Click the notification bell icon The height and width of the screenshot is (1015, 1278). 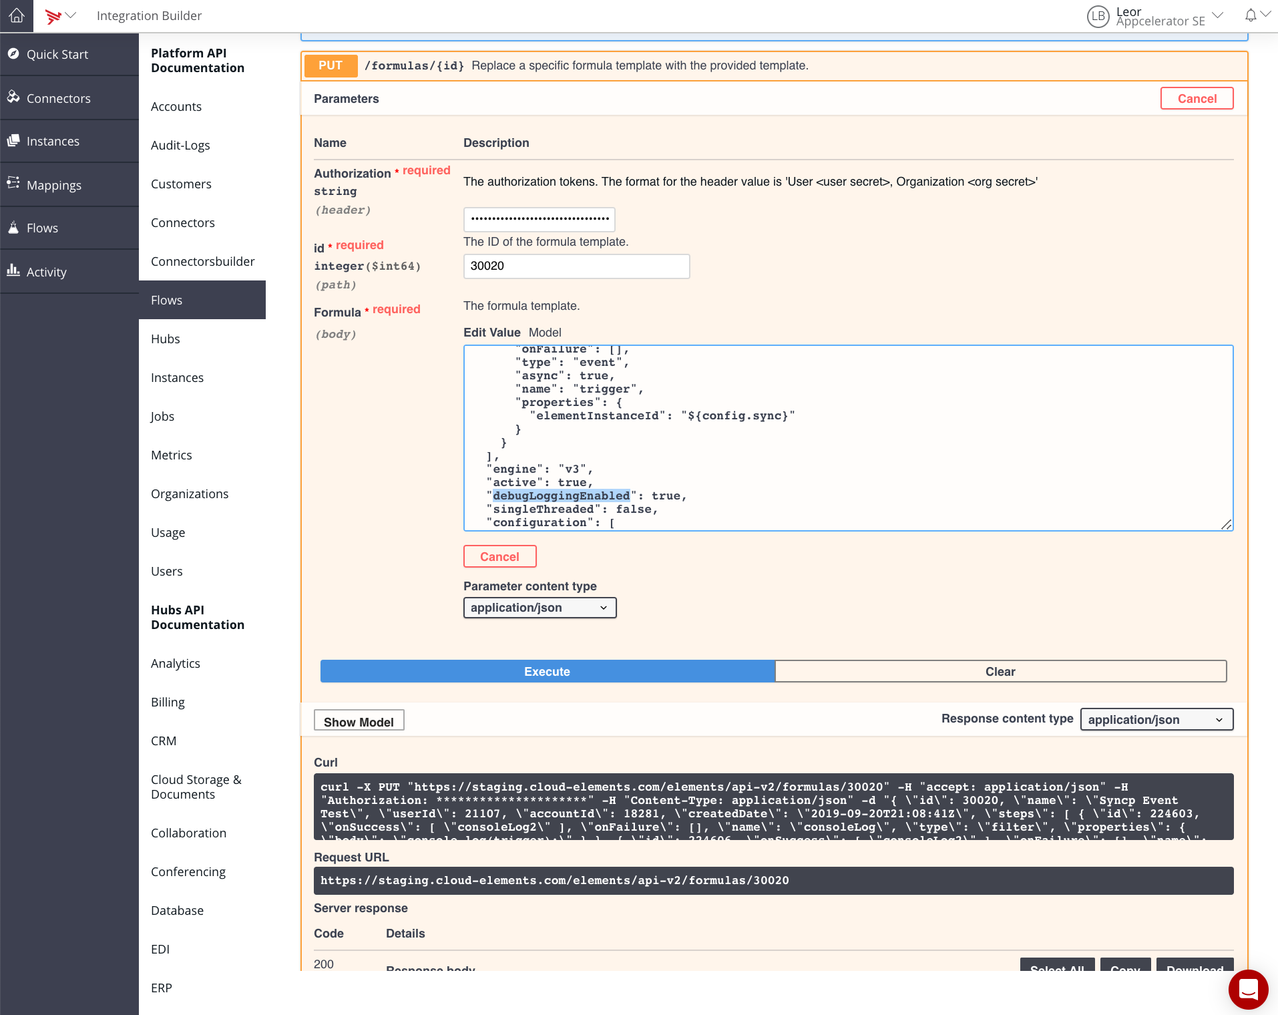pos(1251,15)
